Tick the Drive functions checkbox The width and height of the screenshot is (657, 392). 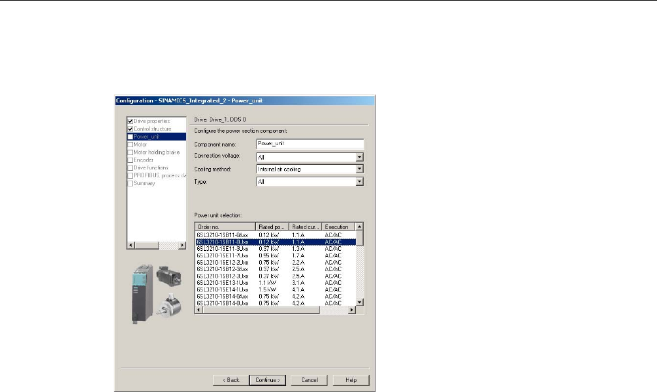click(x=130, y=167)
